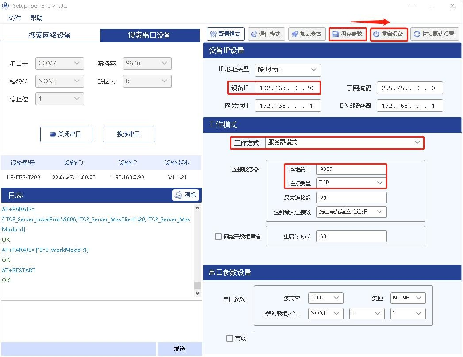
Task: Open the 文件 menu
Action: (x=14, y=18)
